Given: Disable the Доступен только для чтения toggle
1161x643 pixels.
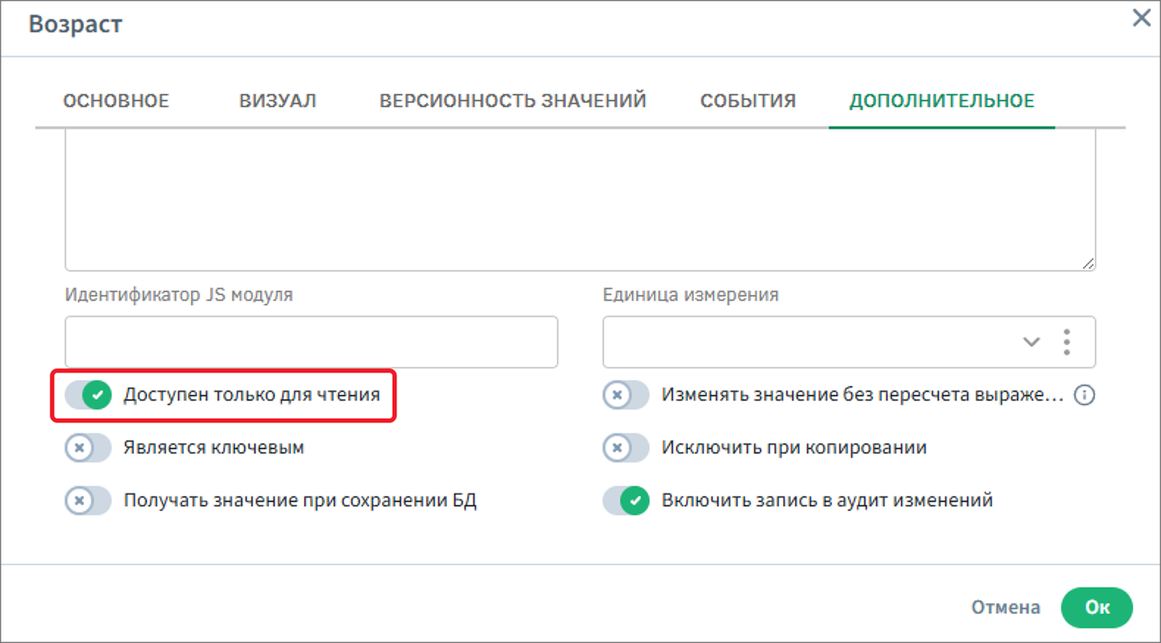Looking at the screenshot, I should 88,395.
